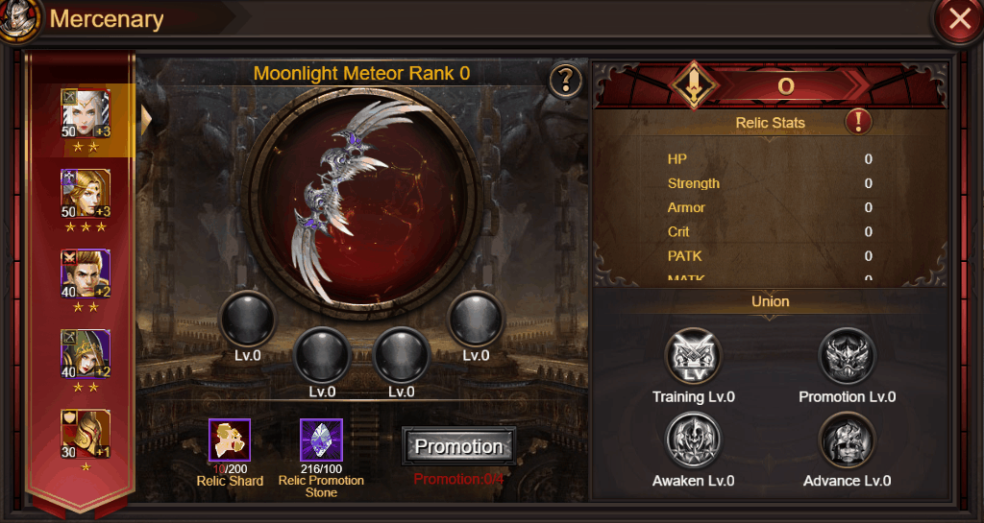Select the helmeted level 30 mercenary portrait
Viewport: 984px width, 523px height.
pos(86,434)
